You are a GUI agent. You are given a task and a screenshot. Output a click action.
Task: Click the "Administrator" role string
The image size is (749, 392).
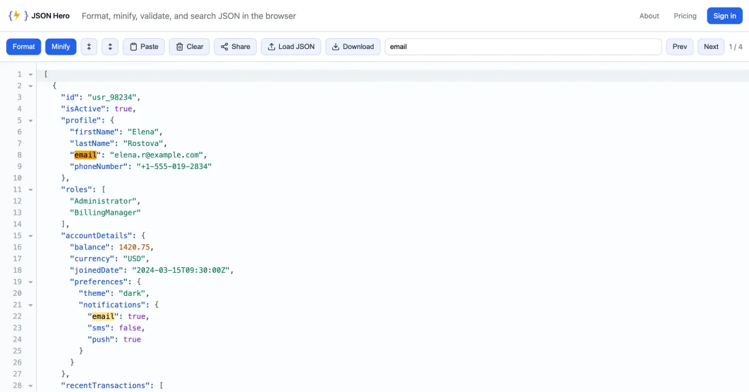[x=103, y=201]
